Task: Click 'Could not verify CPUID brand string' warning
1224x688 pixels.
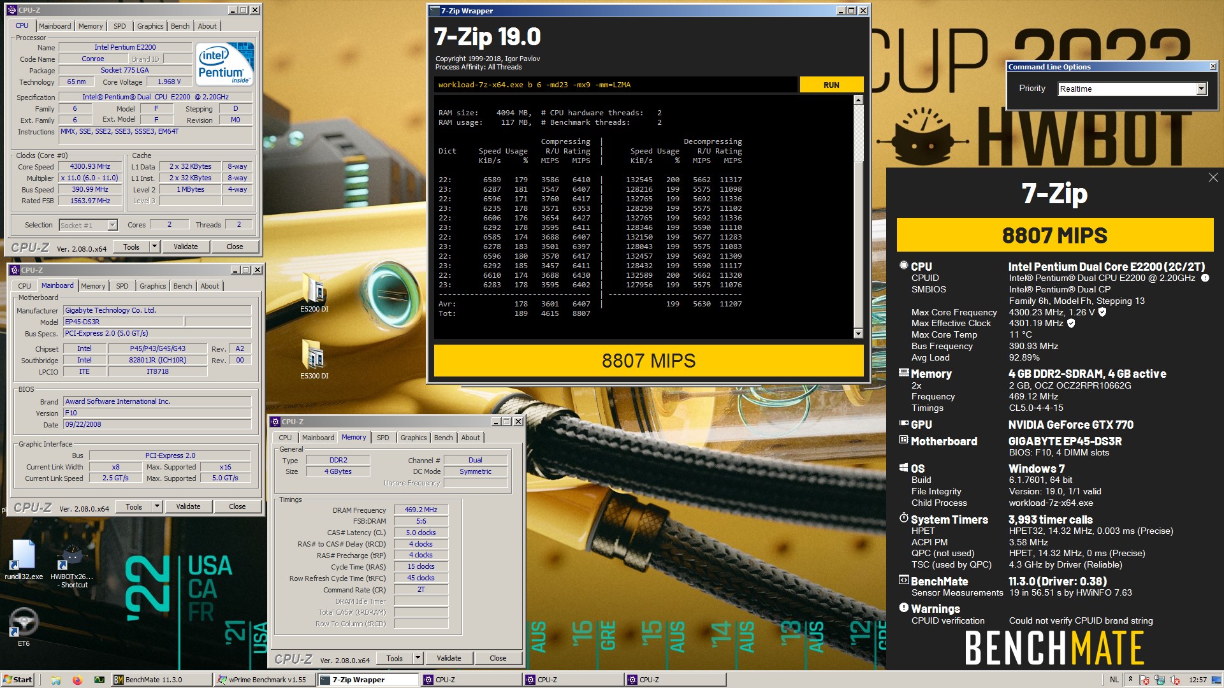Action: pyautogui.click(x=1081, y=620)
